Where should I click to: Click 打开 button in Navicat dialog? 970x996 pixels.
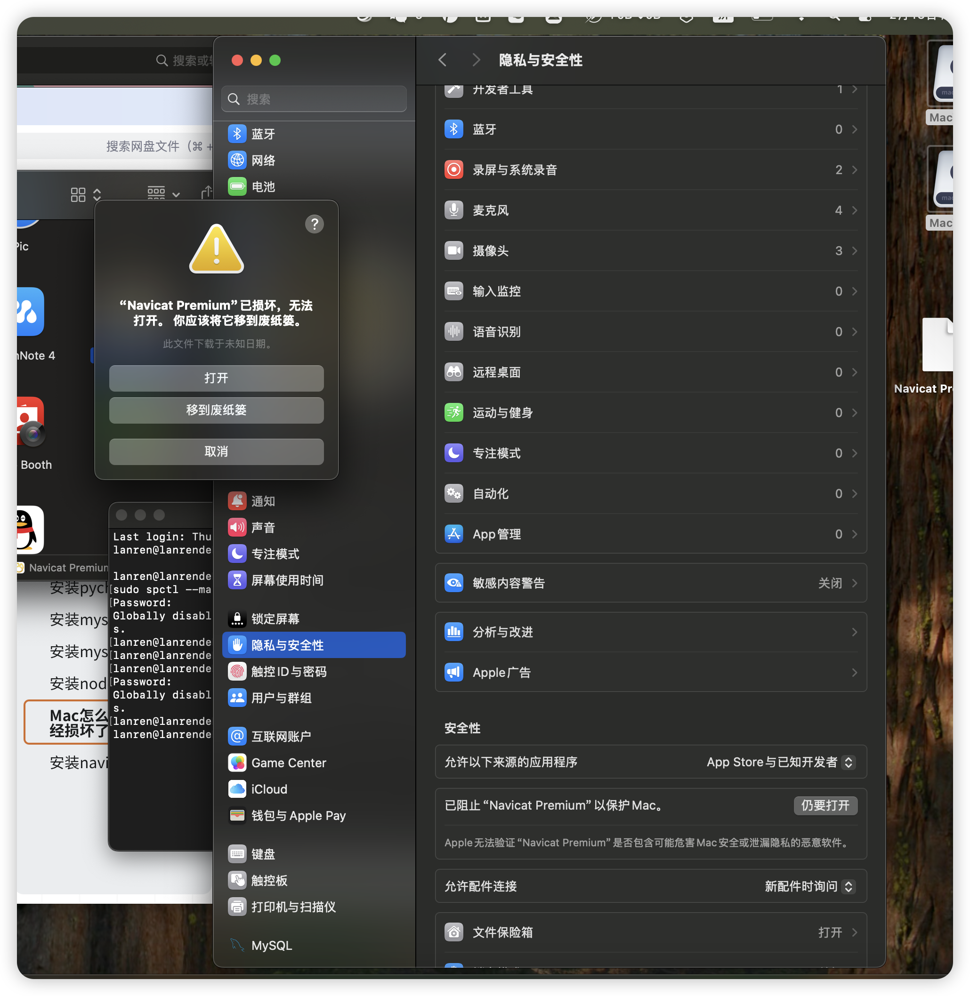click(x=217, y=378)
